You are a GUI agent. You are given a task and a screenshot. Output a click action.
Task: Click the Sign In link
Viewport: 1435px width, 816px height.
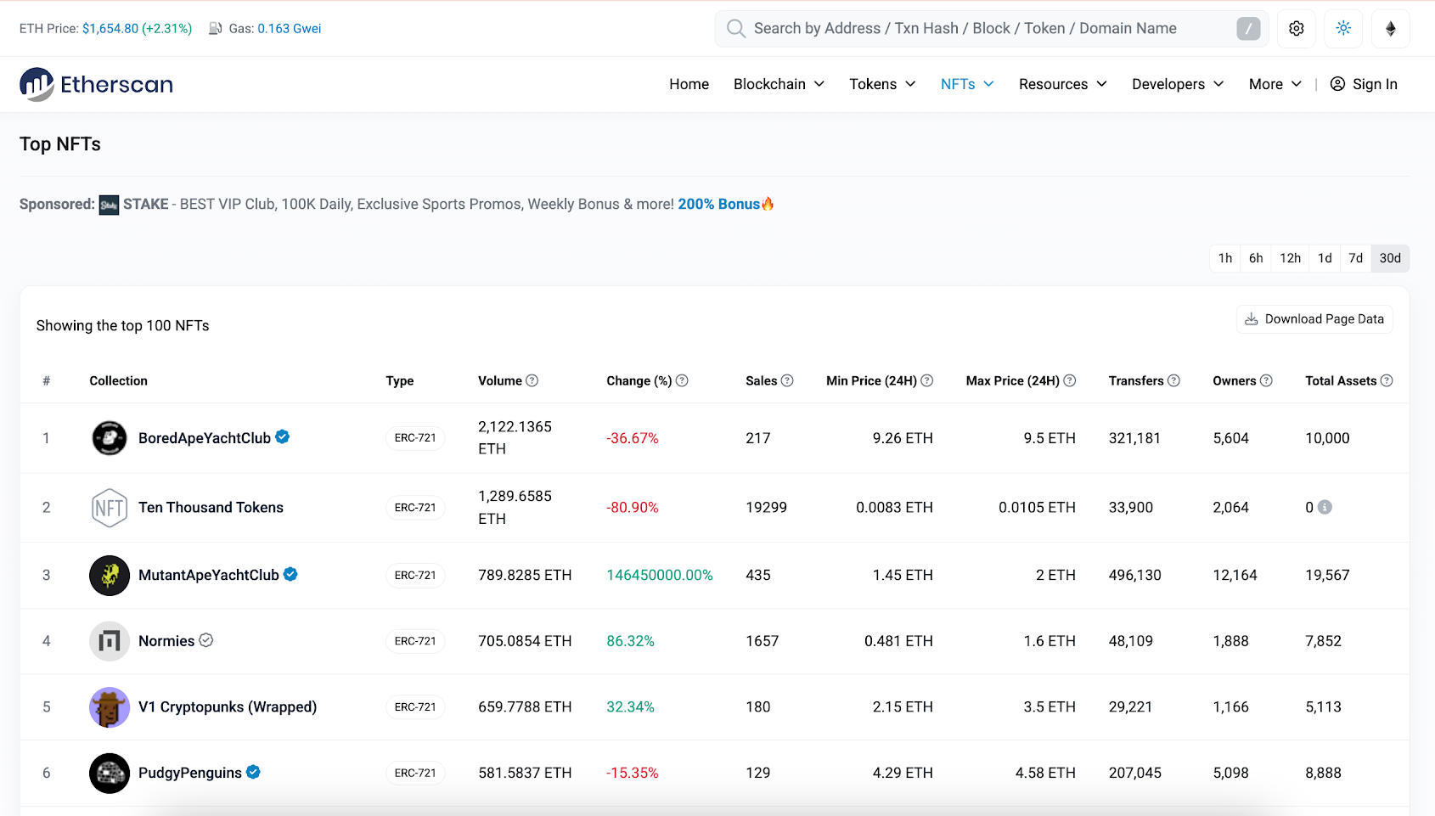coord(1364,84)
